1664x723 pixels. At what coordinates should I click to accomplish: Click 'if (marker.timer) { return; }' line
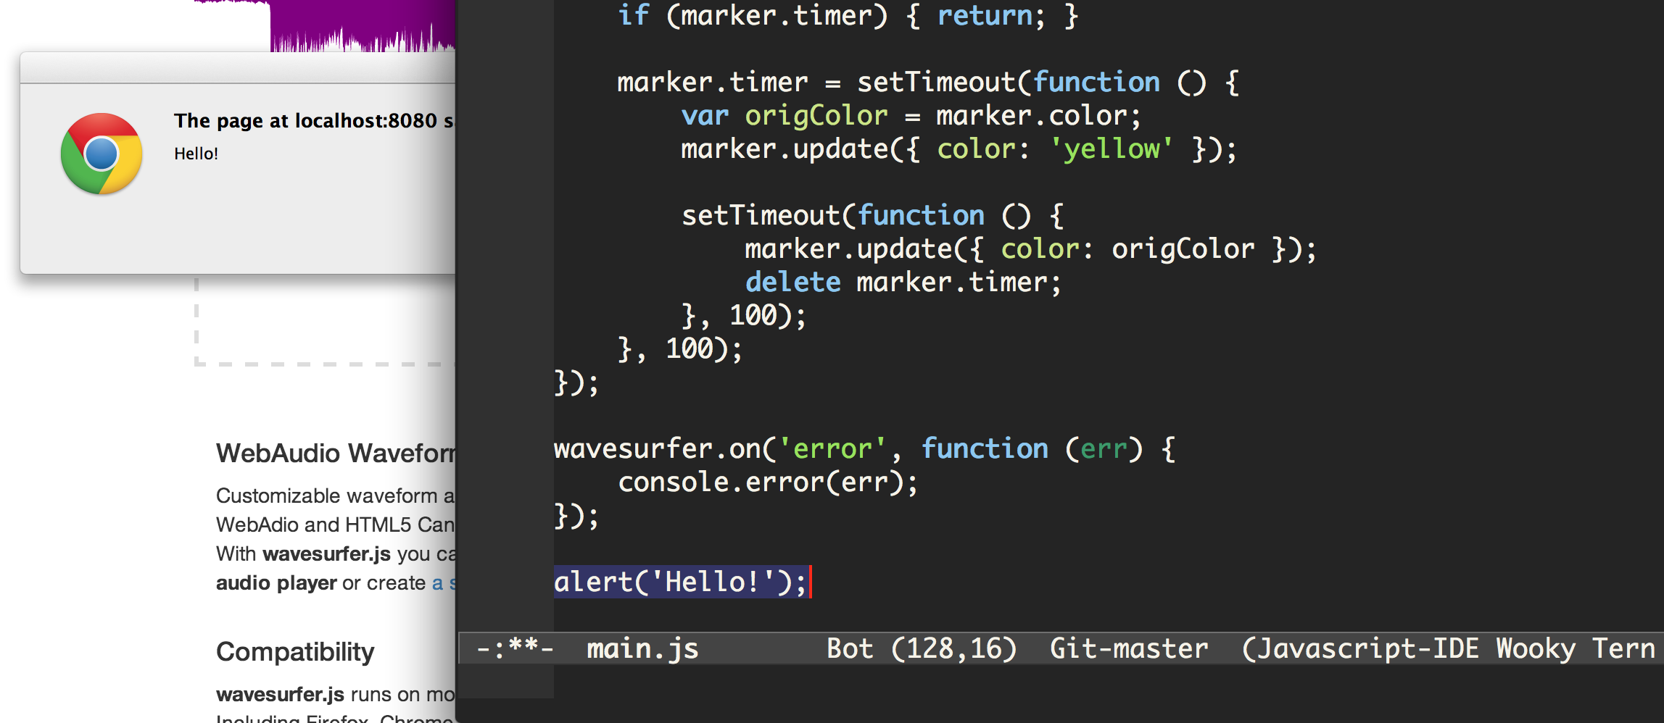point(848,15)
